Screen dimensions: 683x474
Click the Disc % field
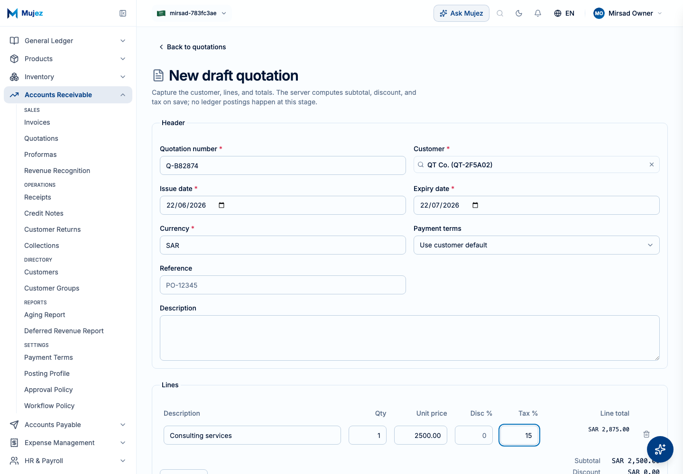pos(474,435)
